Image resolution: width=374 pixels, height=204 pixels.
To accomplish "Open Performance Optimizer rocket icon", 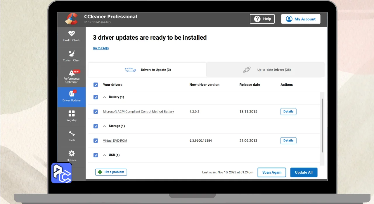I will click(x=72, y=73).
